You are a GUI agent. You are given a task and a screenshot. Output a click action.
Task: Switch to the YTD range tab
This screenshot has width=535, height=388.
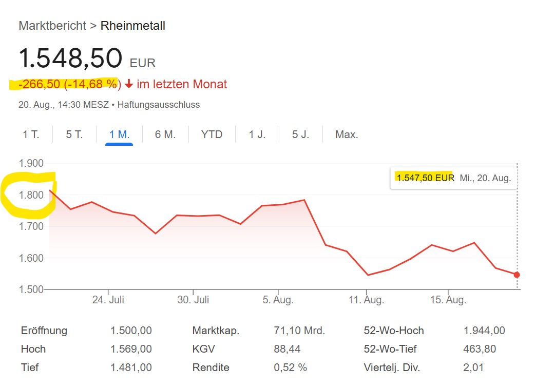[x=212, y=134]
